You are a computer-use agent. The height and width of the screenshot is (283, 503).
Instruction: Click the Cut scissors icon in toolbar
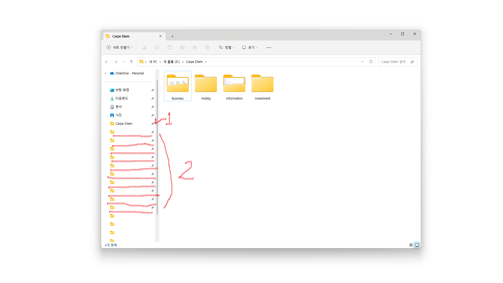tap(145, 47)
